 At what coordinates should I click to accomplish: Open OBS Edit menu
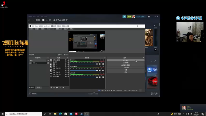(37, 29)
